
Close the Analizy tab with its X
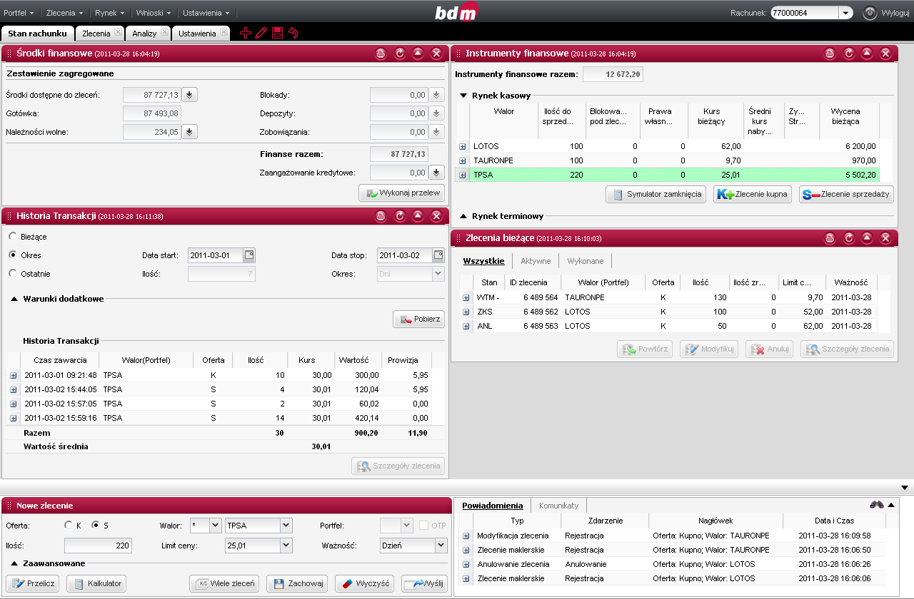tap(164, 32)
